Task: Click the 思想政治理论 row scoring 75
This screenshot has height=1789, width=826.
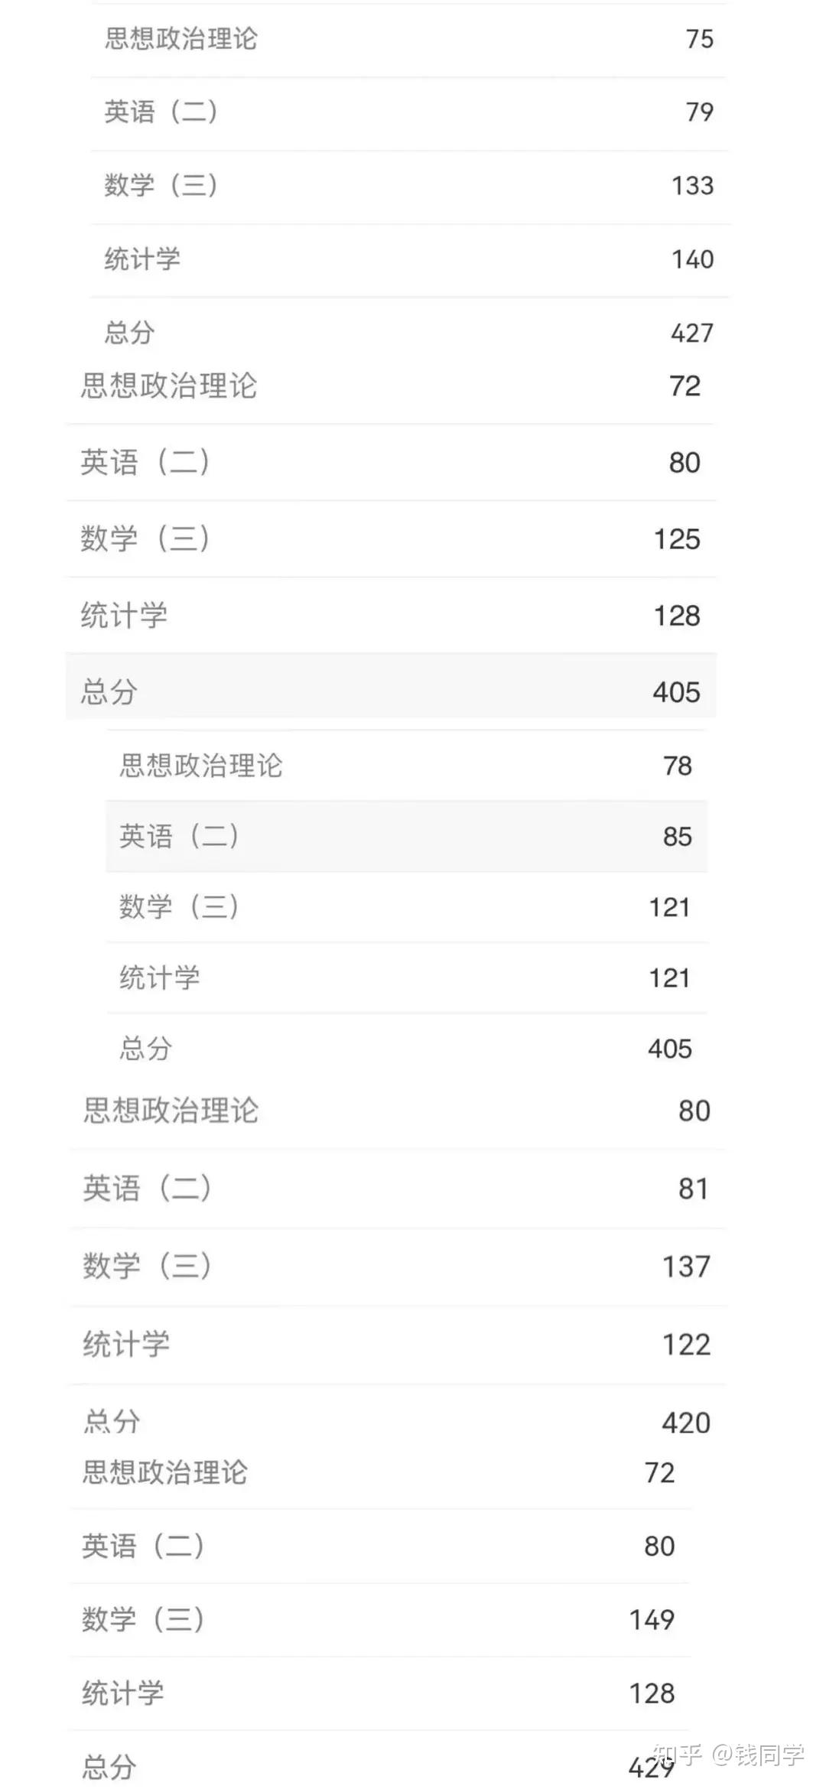Action: click(x=409, y=39)
